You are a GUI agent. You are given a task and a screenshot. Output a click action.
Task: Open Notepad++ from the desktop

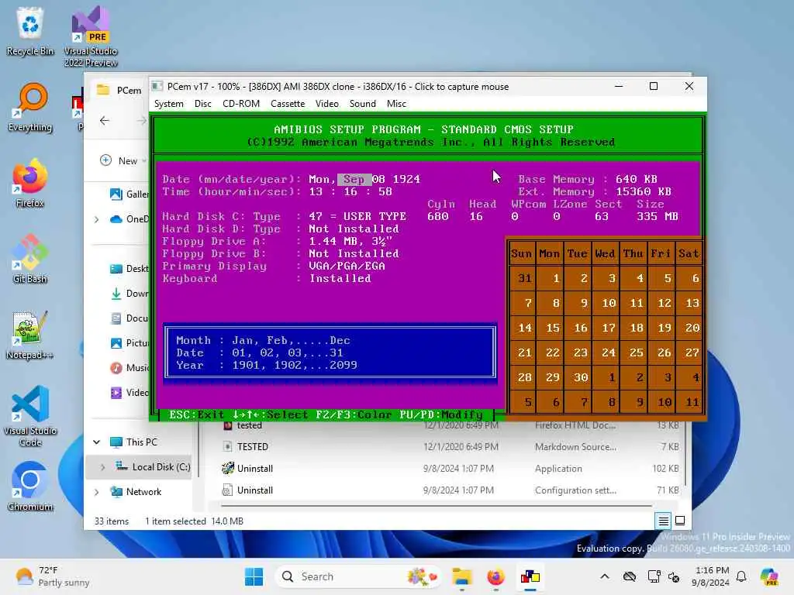[30, 335]
